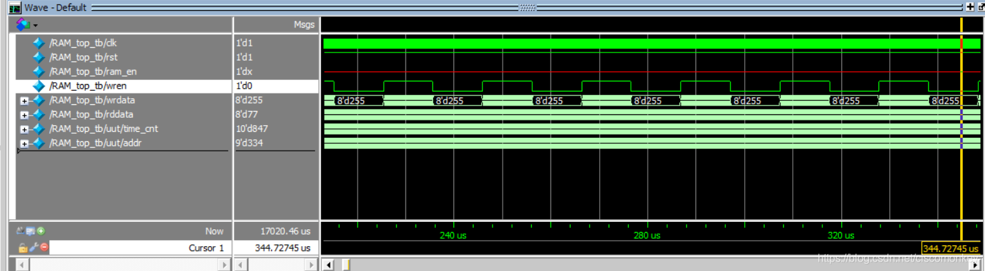Click the time_cnt bus diamond icon
The height and width of the screenshot is (271, 985).
tap(38, 128)
